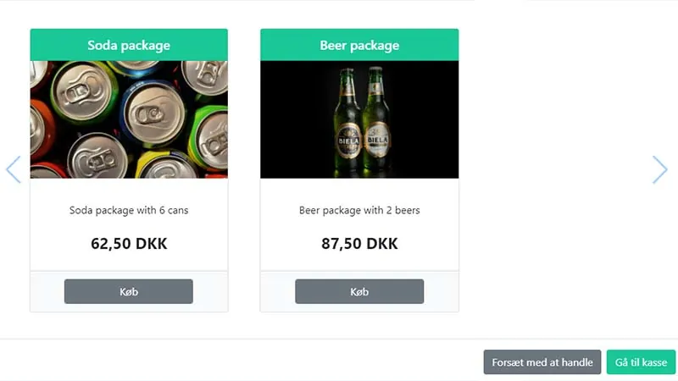Screen dimensions: 678x381
Task: Click the 62,50 DKK price
Action: pos(129,244)
